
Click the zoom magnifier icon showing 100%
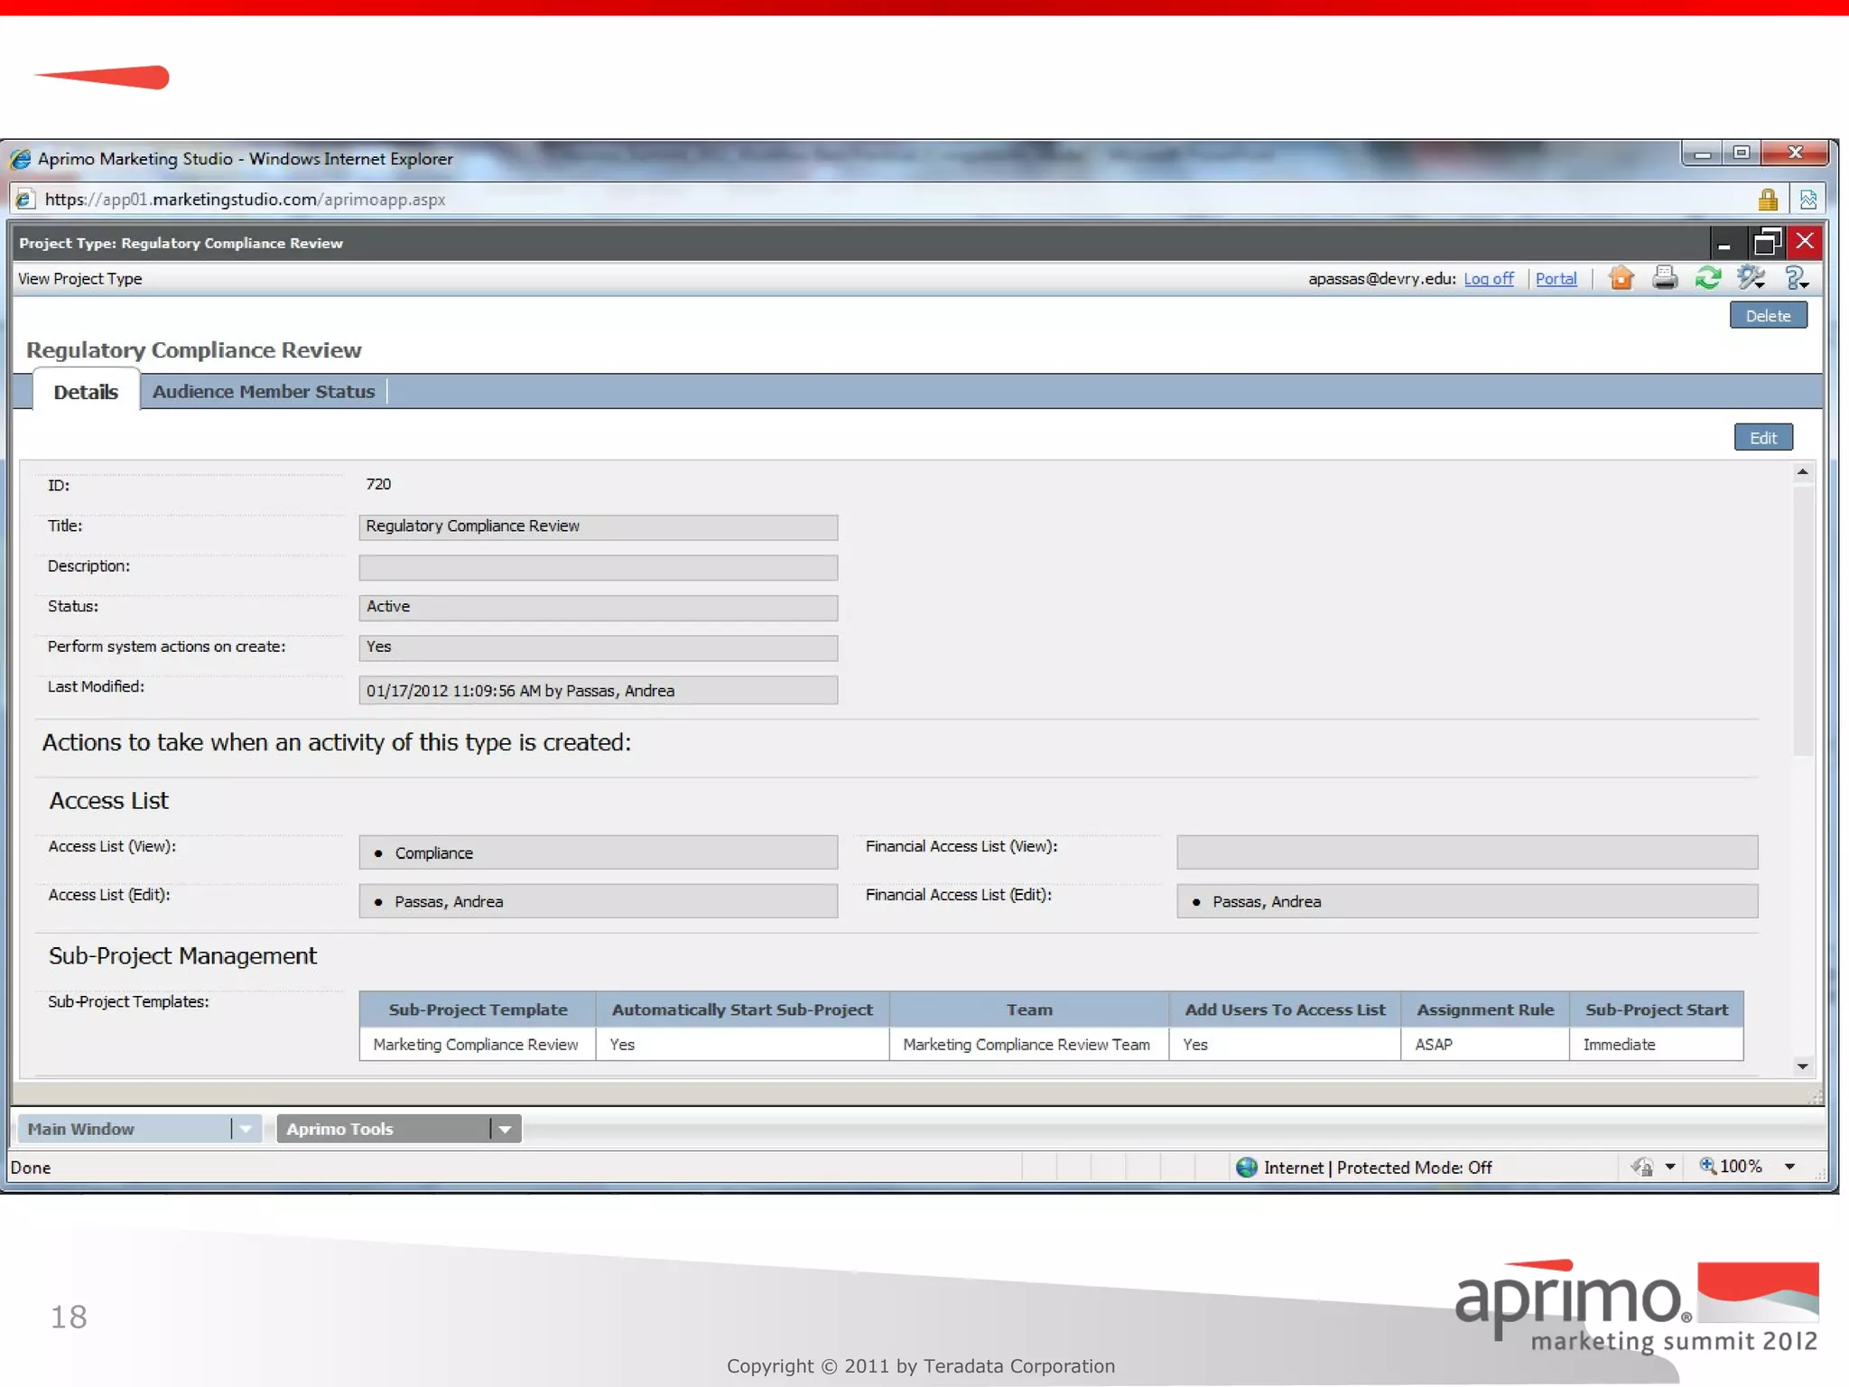coord(1708,1166)
